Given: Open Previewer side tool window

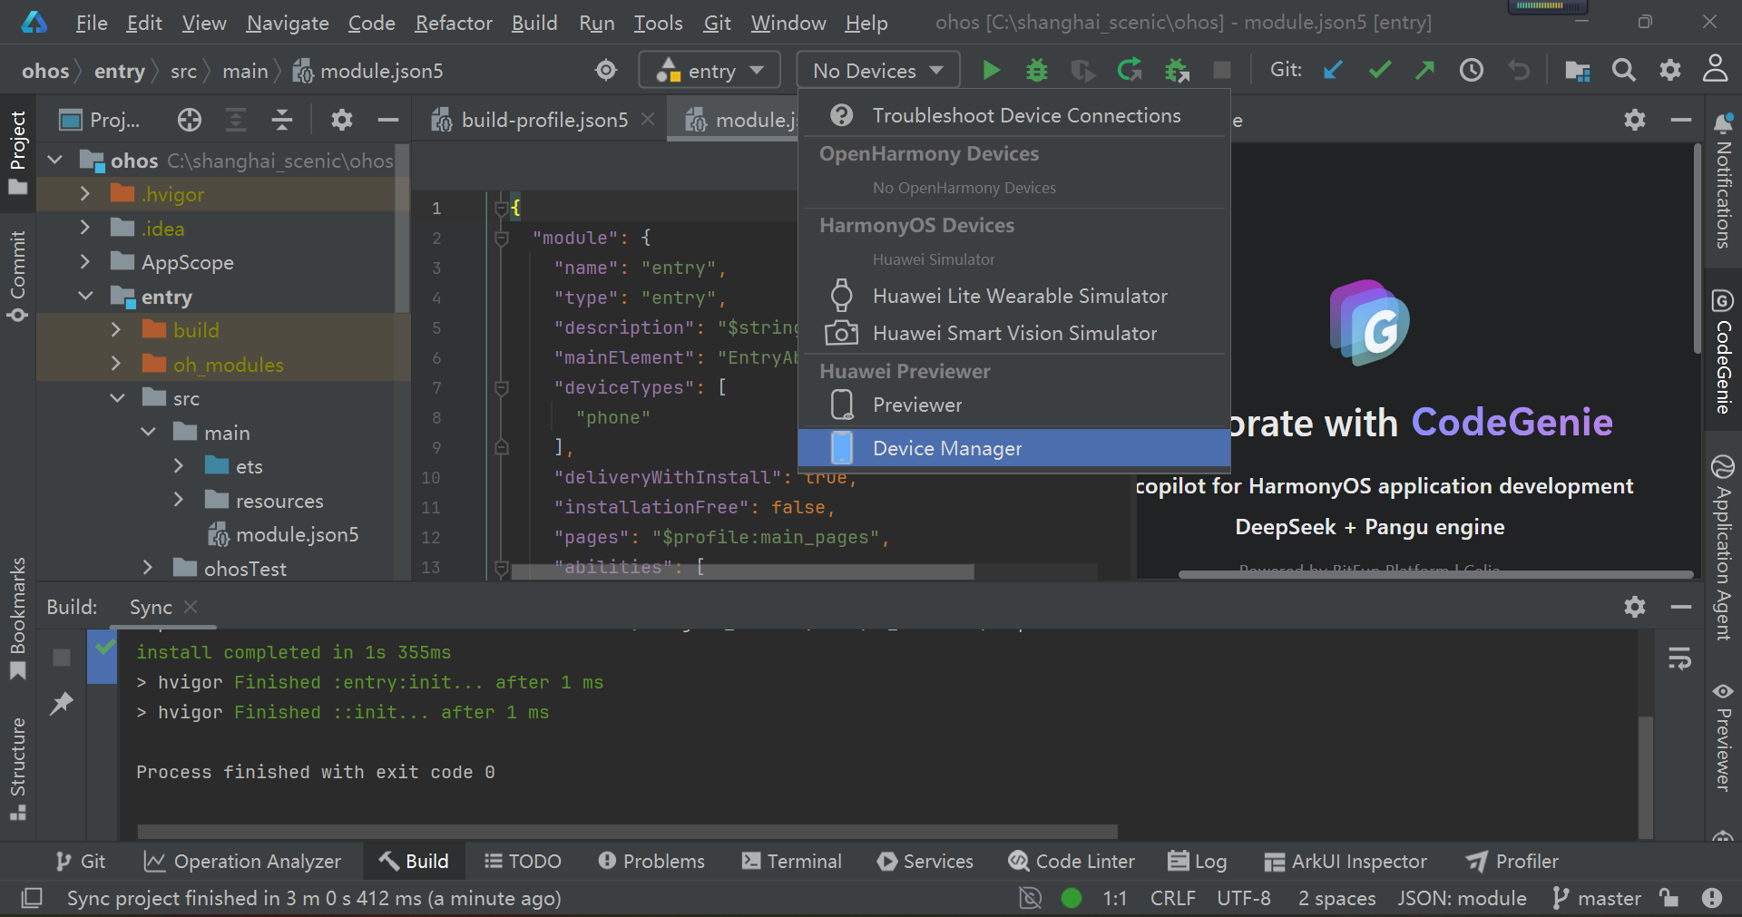Looking at the screenshot, I should [x=1723, y=737].
